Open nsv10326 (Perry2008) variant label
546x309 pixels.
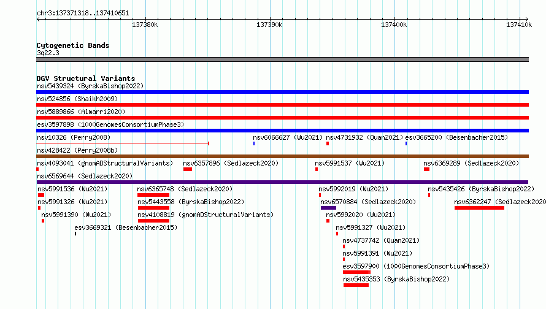pos(74,137)
